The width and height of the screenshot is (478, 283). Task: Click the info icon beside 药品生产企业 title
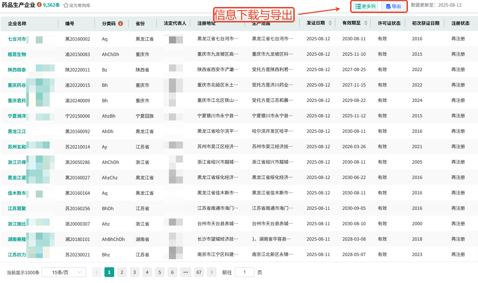(x=39, y=5)
